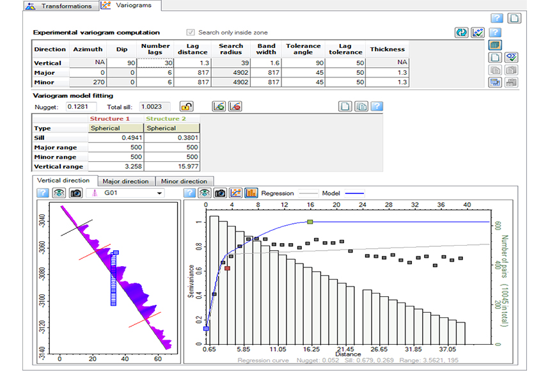Recompute the experimental variogram with refresh icon
The width and height of the screenshot is (550, 371).
tap(461, 32)
